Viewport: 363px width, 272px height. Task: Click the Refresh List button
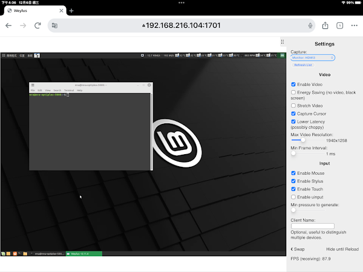pyautogui.click(x=303, y=65)
